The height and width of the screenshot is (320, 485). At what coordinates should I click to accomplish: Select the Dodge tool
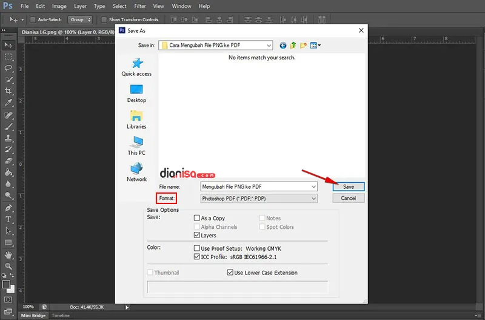(x=8, y=196)
